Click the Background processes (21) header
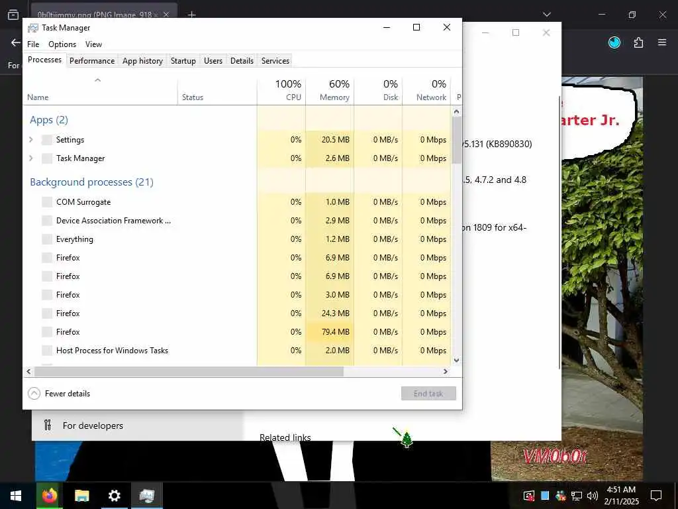Image resolution: width=678 pixels, height=509 pixels. pyautogui.click(x=91, y=182)
